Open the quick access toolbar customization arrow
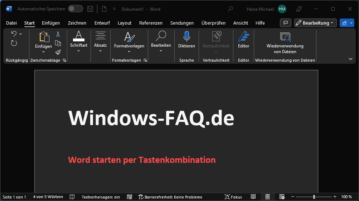Viewport: 359px width, 201px height. click(114, 9)
